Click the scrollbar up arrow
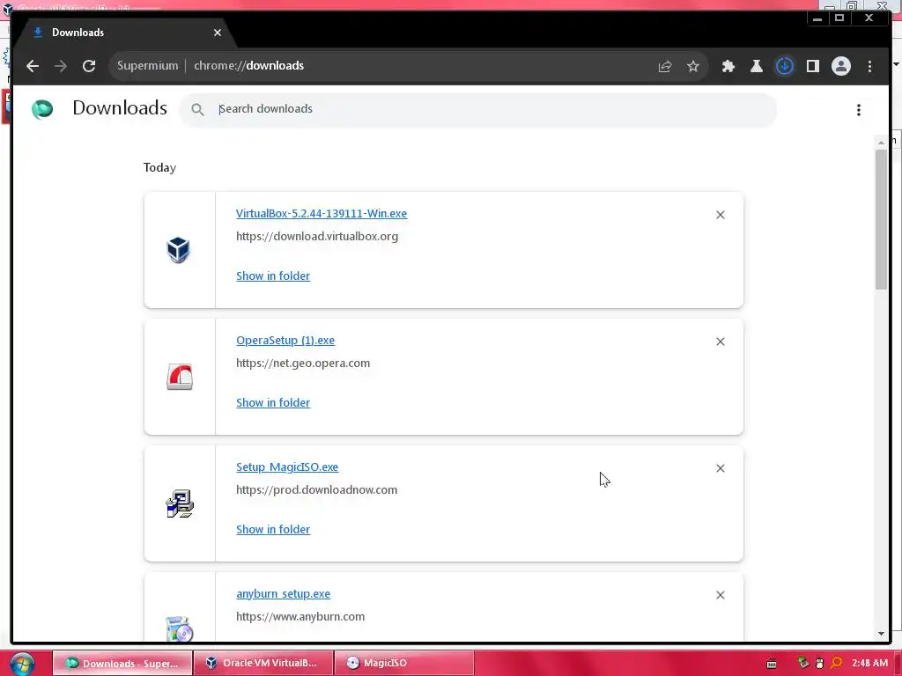 (881, 143)
